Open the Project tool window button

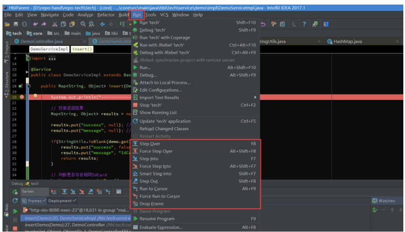[6, 53]
